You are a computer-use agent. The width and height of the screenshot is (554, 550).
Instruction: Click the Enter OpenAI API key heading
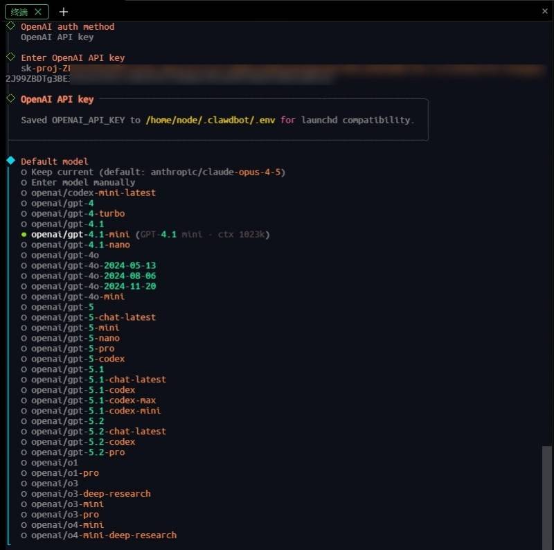point(73,57)
